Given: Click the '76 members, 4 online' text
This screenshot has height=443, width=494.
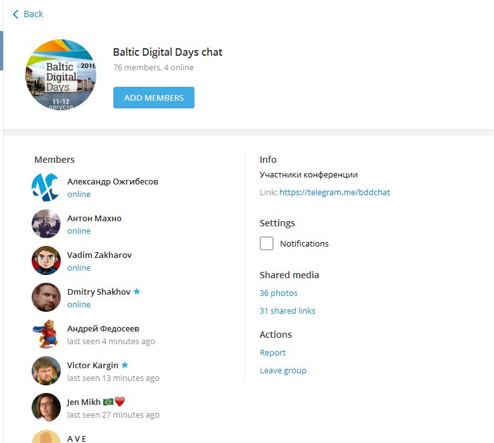Looking at the screenshot, I should coord(153,67).
